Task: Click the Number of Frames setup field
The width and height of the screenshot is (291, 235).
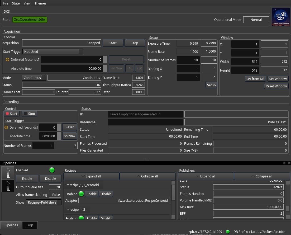Action: click(188, 60)
